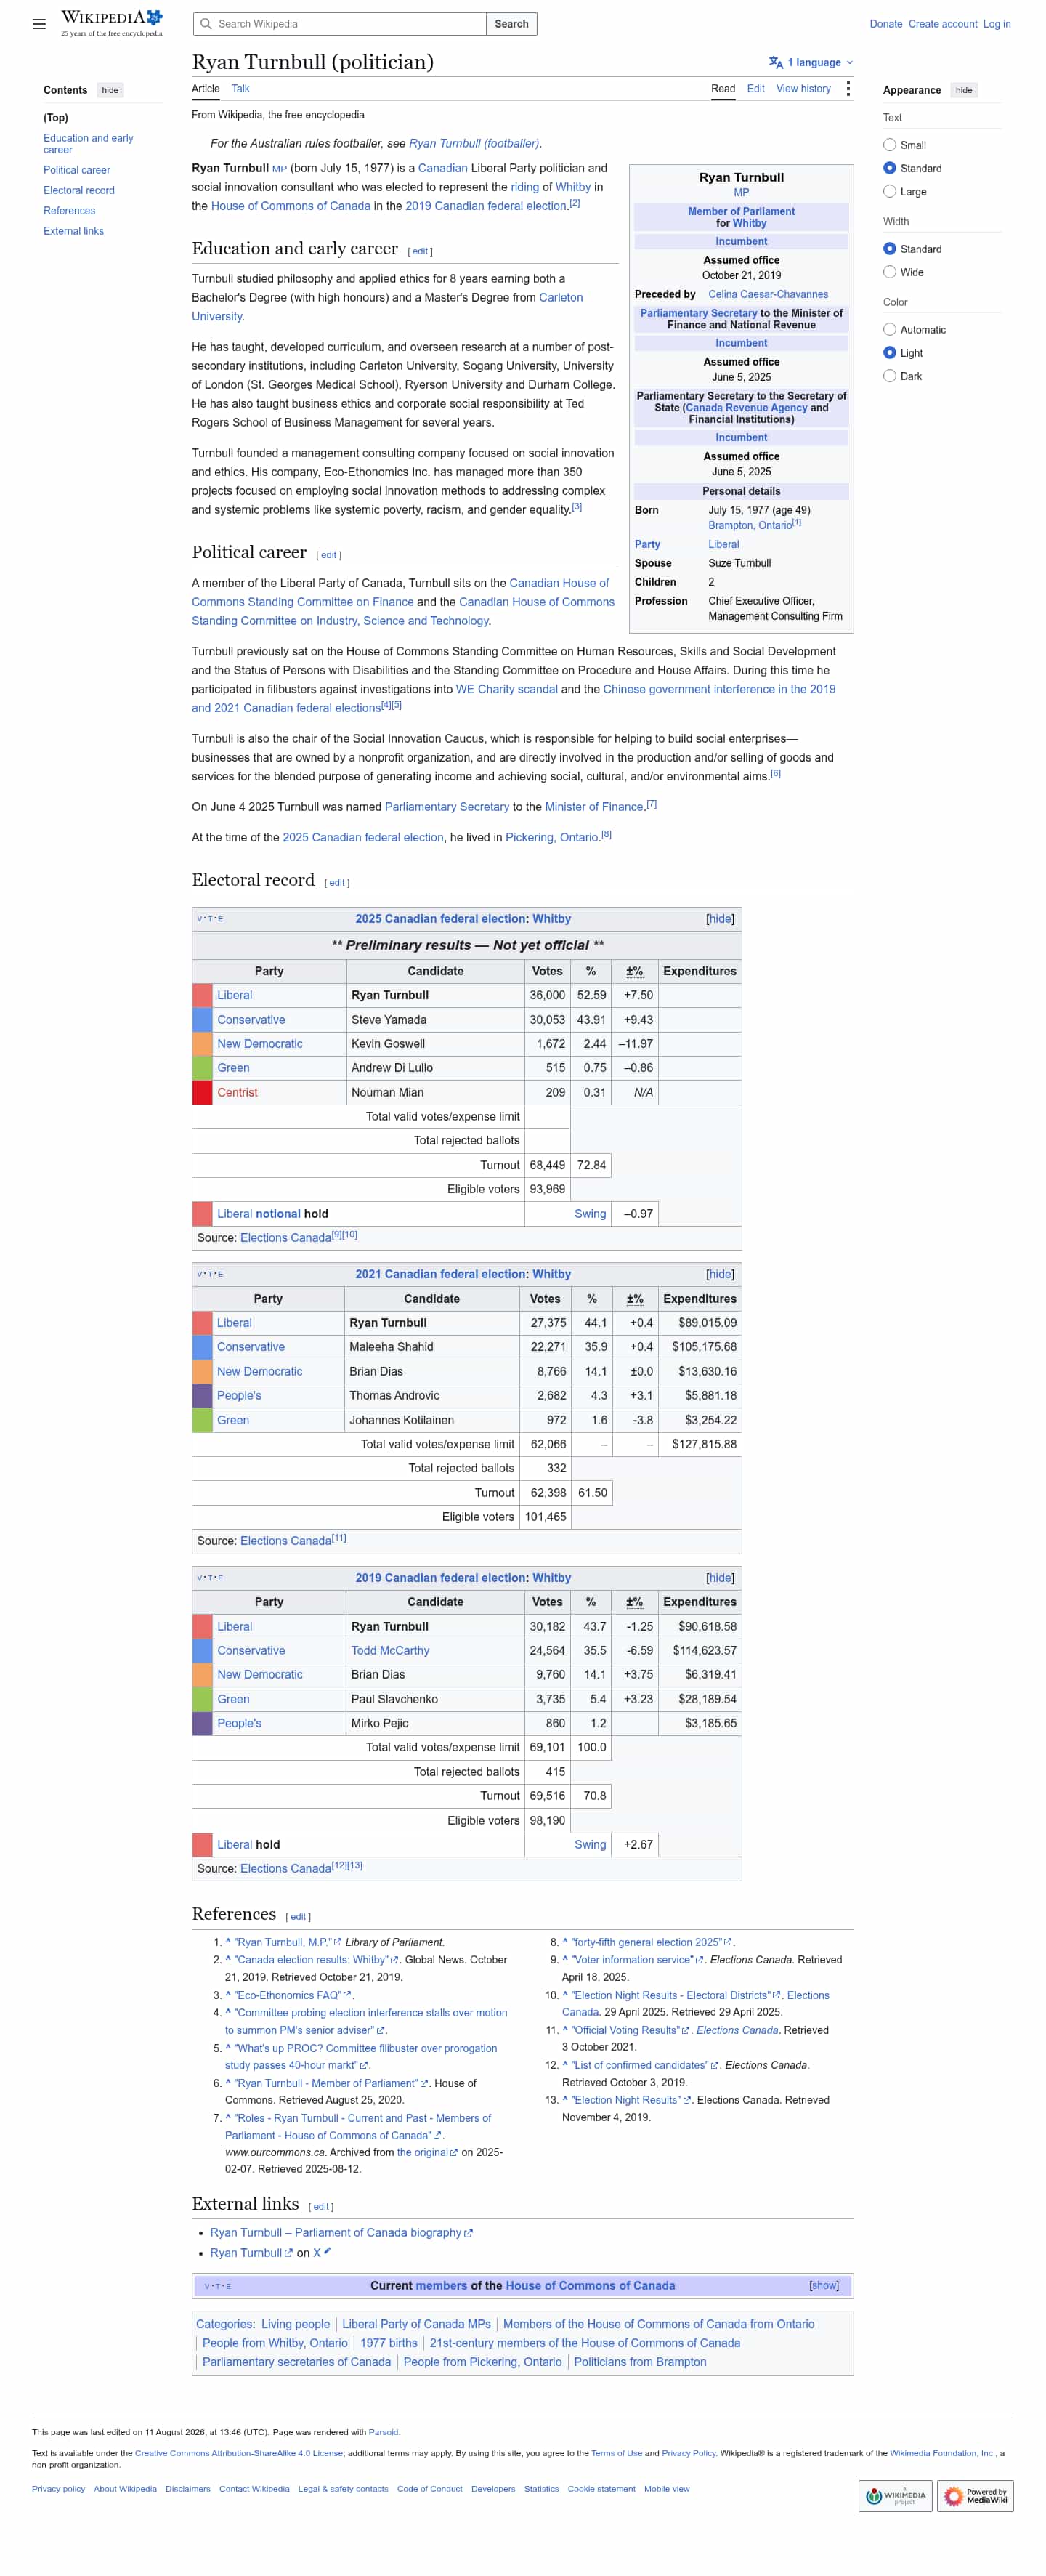This screenshot has height=2576, width=1046.
Task: Select Wide page width
Action: point(889,272)
